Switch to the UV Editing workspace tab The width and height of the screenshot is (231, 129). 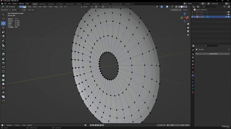(60, 4)
